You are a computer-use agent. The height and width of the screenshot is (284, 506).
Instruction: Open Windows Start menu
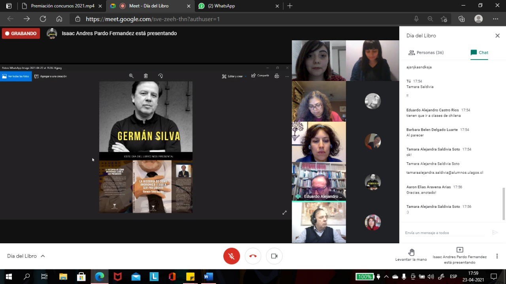pos(8,276)
